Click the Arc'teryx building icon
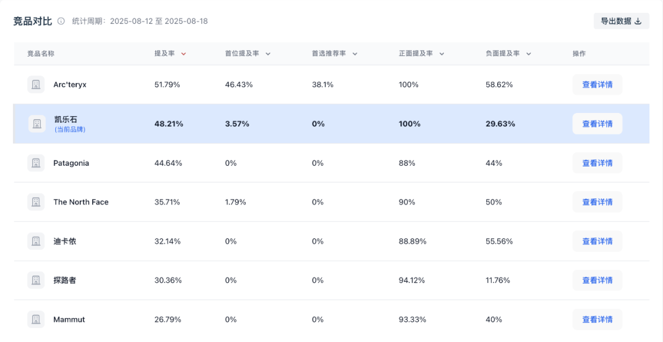Image resolution: width=663 pixels, height=342 pixels. coord(36,85)
